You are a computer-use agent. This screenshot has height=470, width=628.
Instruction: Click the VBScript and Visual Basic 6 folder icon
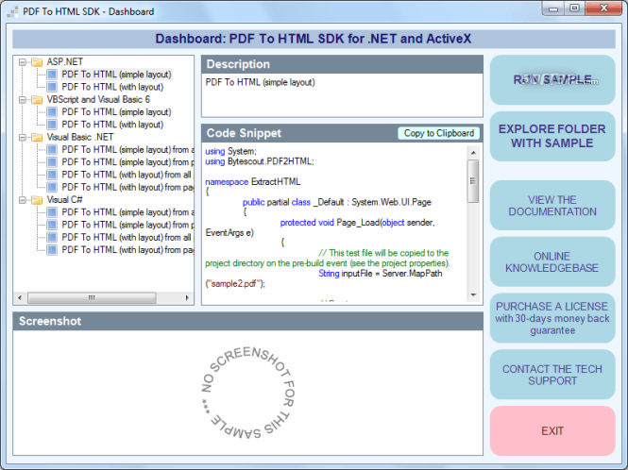coord(37,100)
